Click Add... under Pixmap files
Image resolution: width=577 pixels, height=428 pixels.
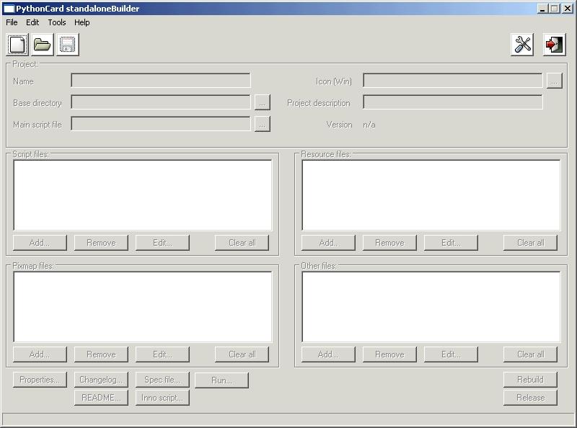40,355
